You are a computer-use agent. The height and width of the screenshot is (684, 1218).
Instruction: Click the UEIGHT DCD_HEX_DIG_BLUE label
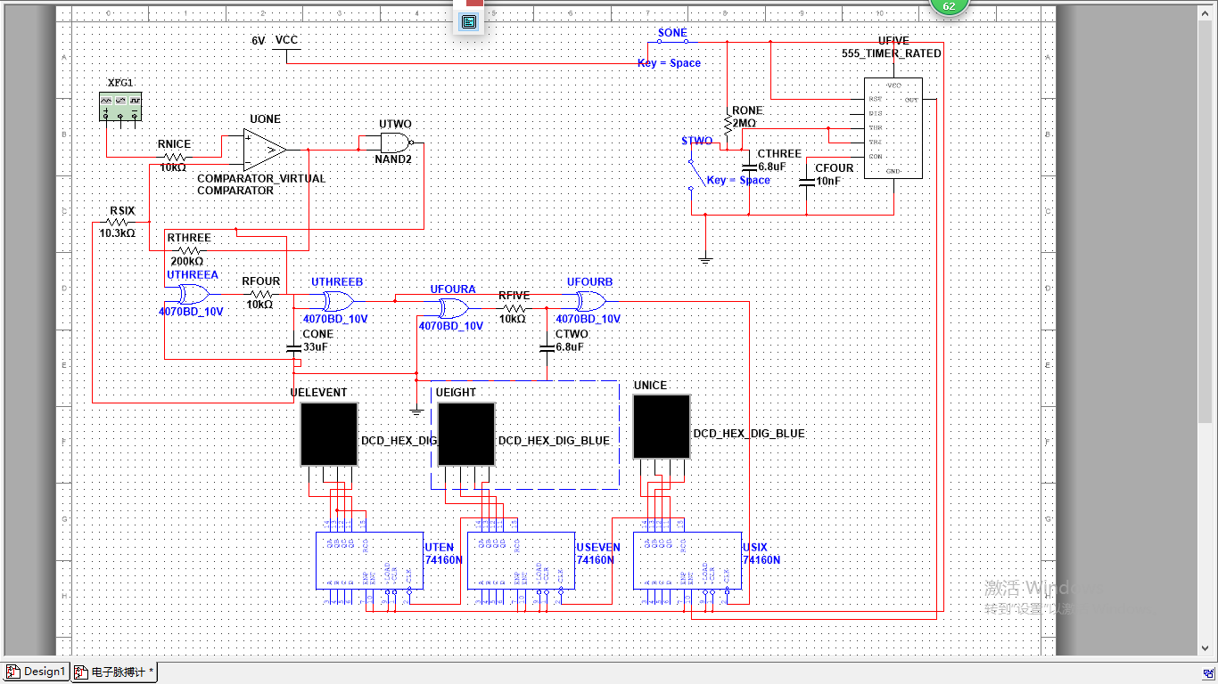[554, 441]
